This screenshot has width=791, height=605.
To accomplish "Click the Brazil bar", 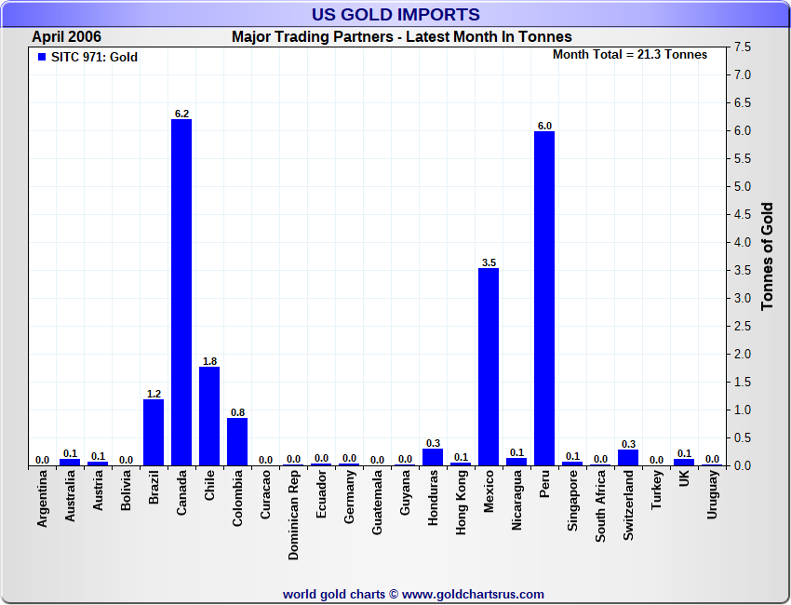I will coord(154,433).
